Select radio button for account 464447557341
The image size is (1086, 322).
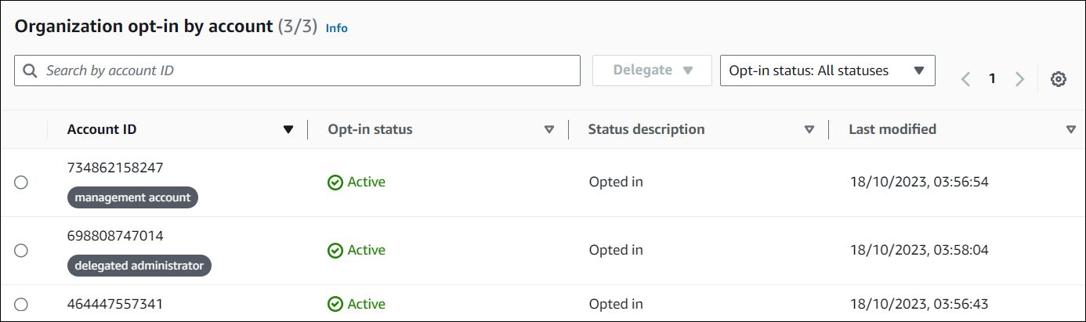point(21,304)
